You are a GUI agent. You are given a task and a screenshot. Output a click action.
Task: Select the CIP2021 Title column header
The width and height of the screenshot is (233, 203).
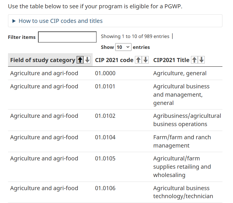coord(171,60)
